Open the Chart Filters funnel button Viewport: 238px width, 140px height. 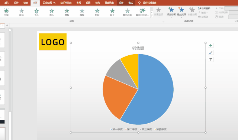pos(210,59)
